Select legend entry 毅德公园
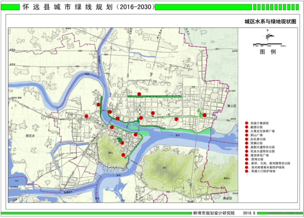The height and width of the screenshot is (218, 304). (254, 127)
